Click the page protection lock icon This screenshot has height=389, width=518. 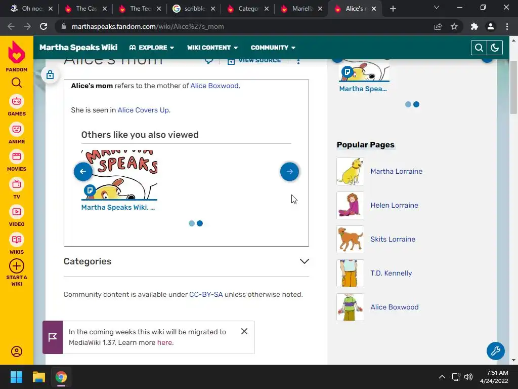tap(50, 75)
